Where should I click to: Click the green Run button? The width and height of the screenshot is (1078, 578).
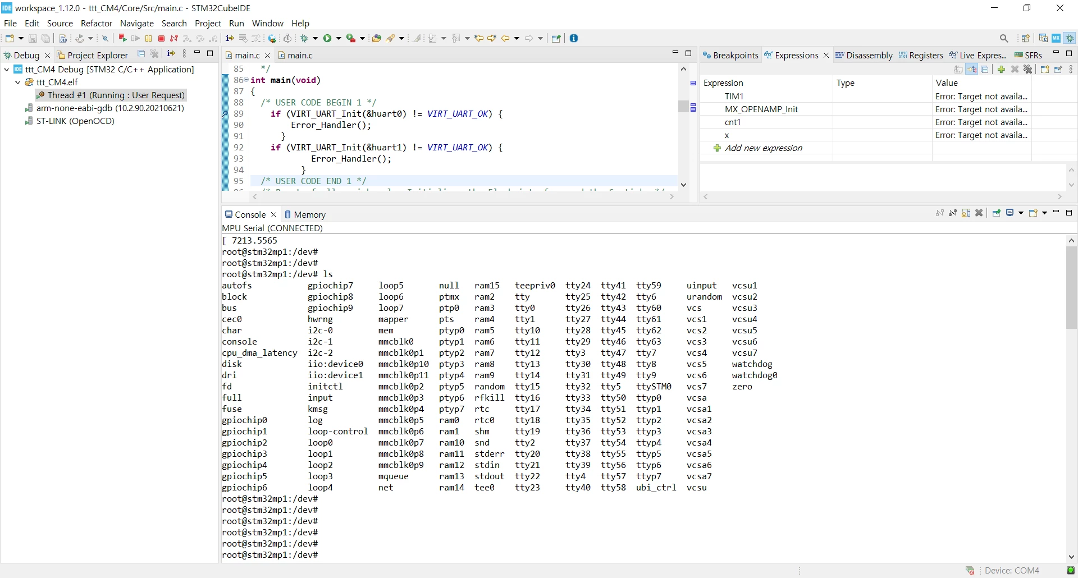tap(327, 38)
